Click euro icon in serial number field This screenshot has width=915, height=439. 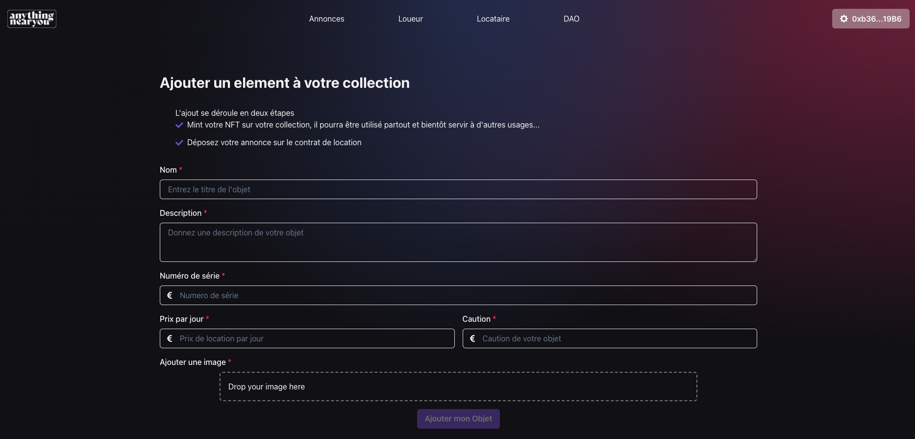(x=170, y=295)
